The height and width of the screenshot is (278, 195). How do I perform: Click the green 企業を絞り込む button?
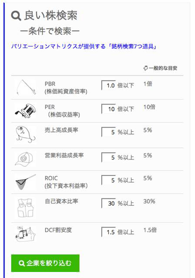[45, 263]
